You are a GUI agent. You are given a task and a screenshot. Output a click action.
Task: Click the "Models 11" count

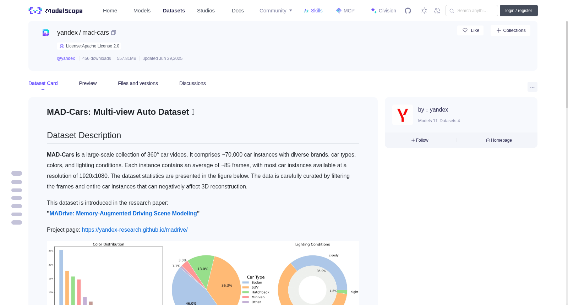coord(428,121)
